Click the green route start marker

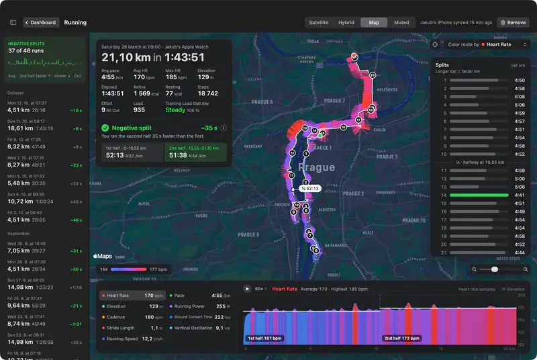(x=320, y=136)
